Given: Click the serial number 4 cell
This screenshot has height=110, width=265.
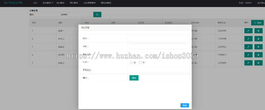Looking at the screenshot, I should [32, 55].
